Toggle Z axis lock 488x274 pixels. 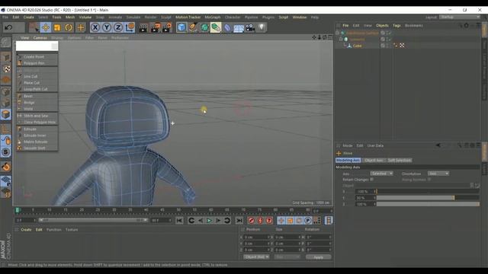click(118, 27)
